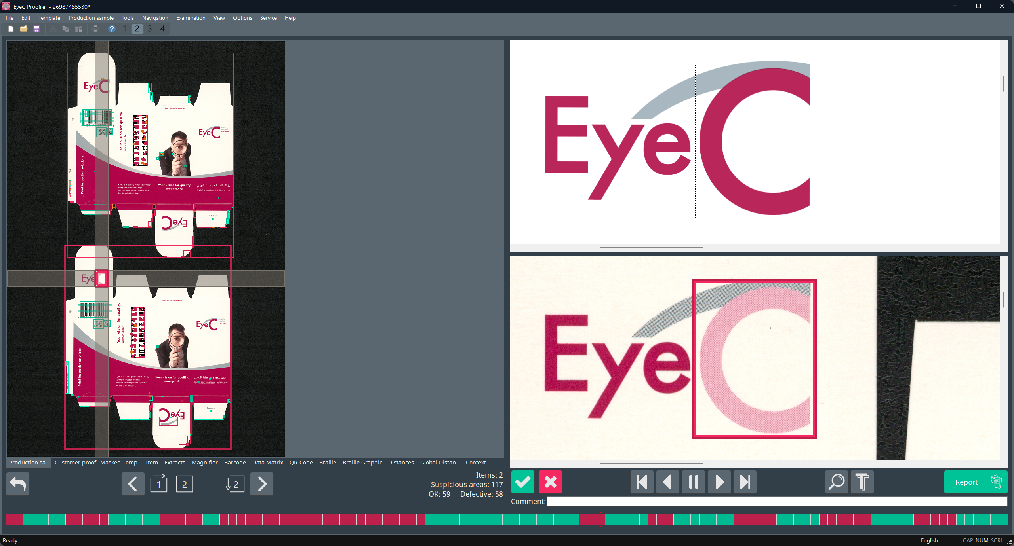Screen dimensions: 1014x546
Task: Select step 3 in the toolbar
Action: pyautogui.click(x=150, y=29)
